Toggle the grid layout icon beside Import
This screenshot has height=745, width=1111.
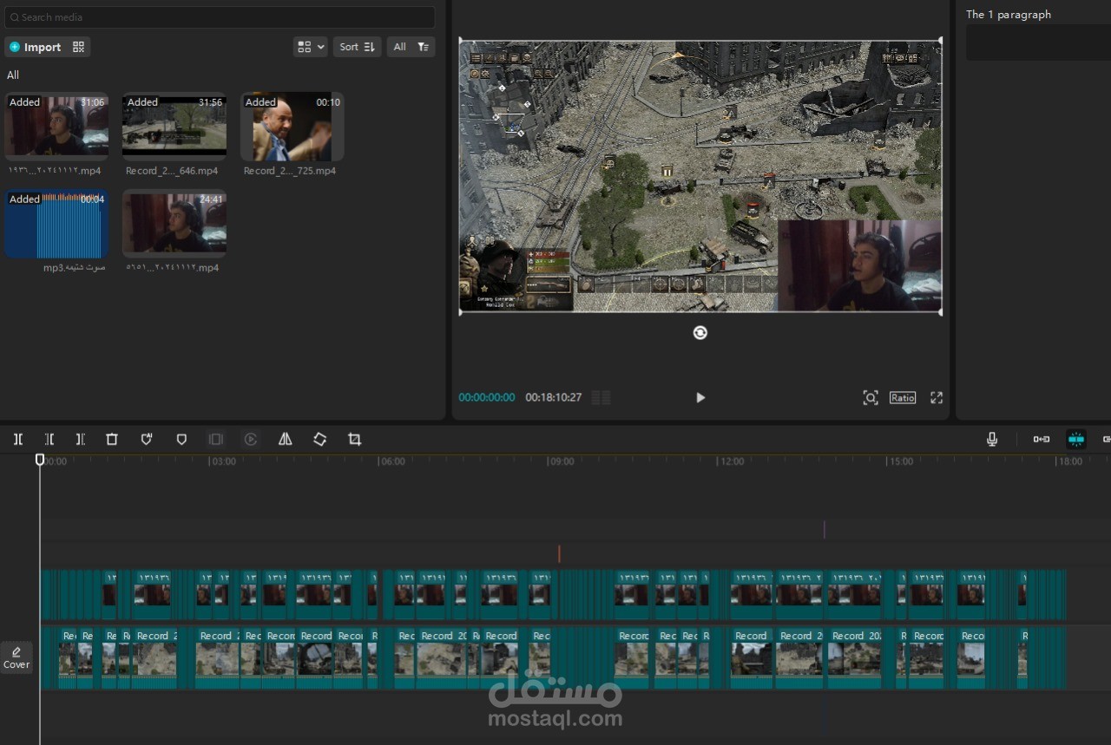pyautogui.click(x=79, y=47)
